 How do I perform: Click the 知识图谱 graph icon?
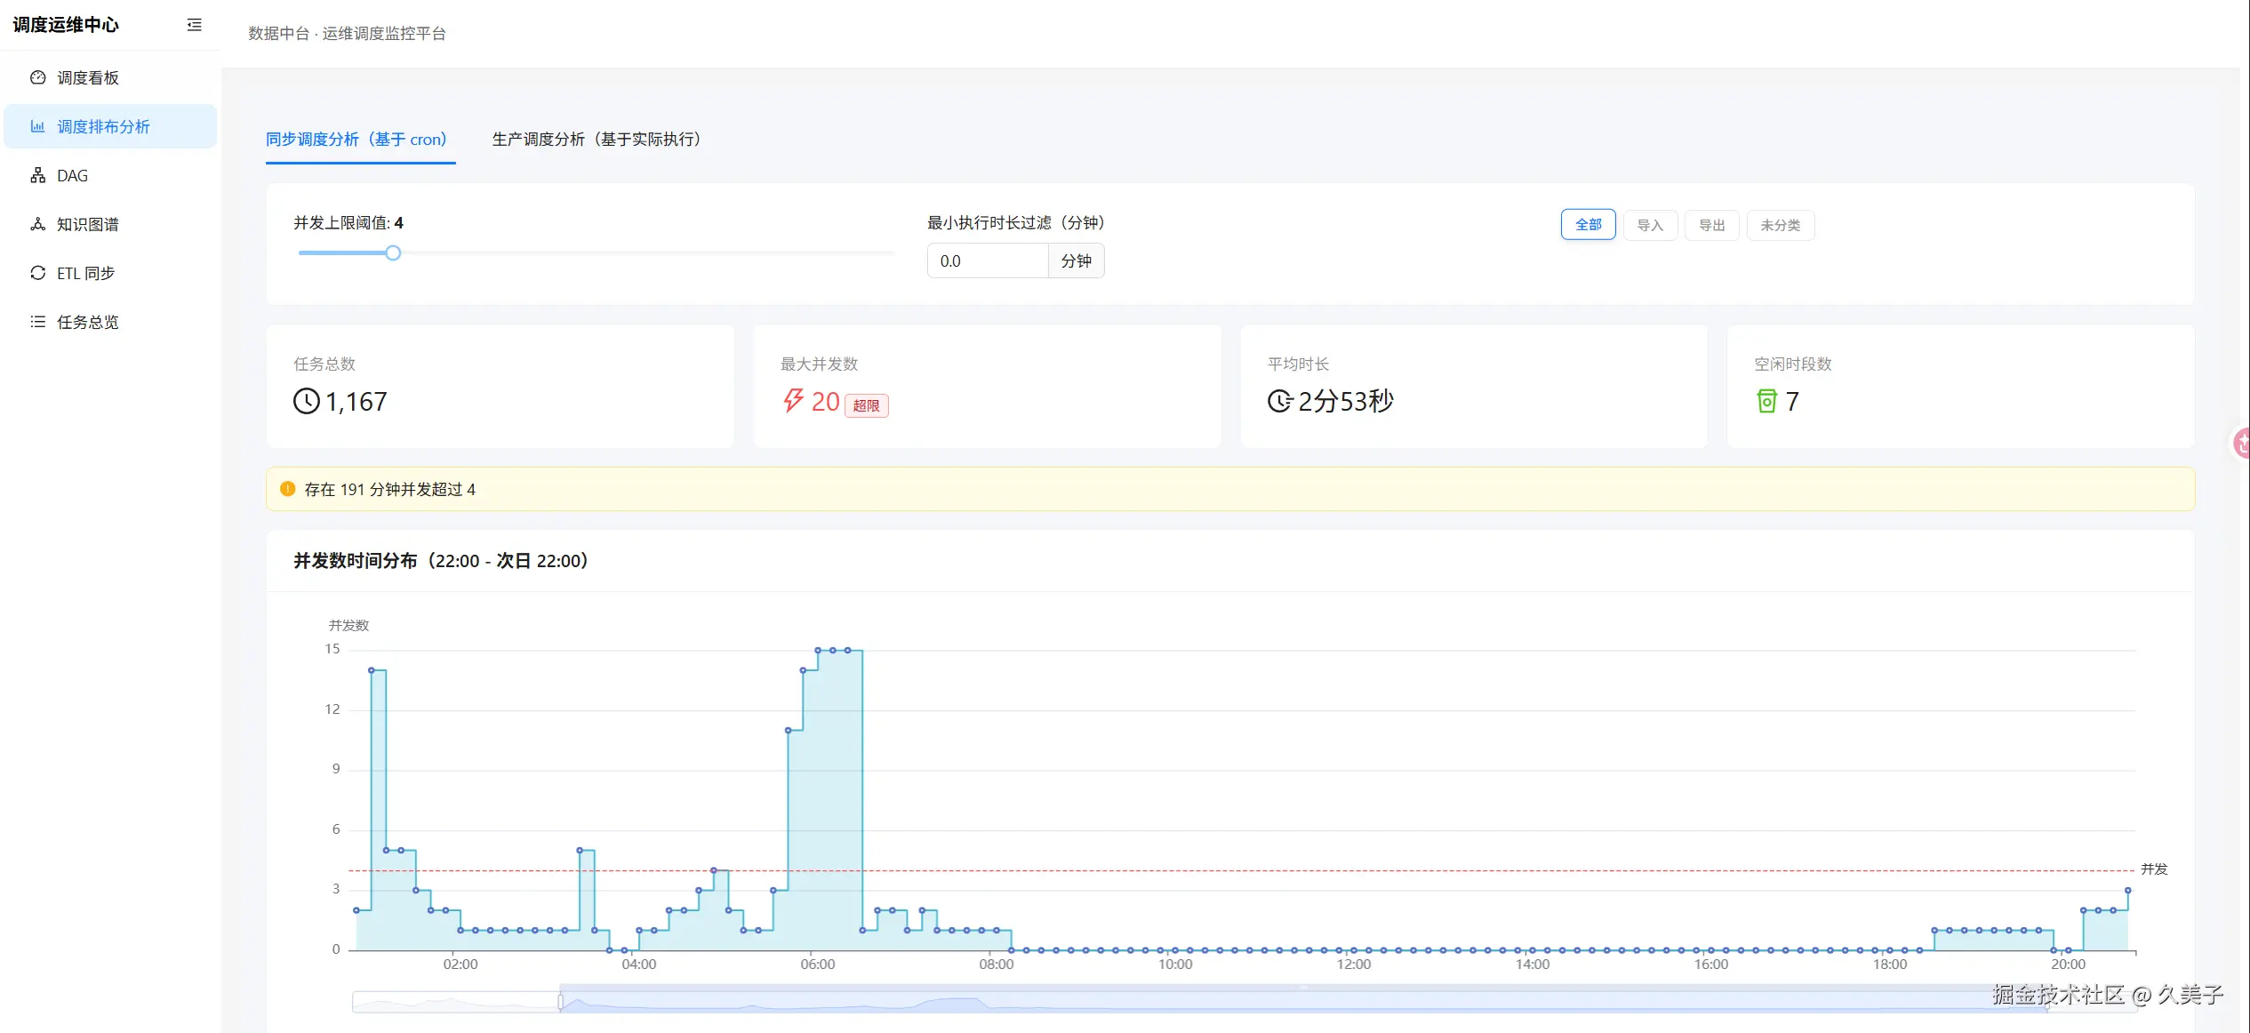[37, 224]
